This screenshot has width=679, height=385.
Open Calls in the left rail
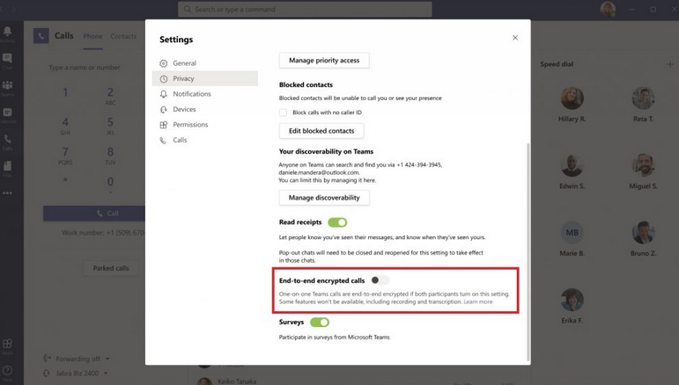[7, 142]
